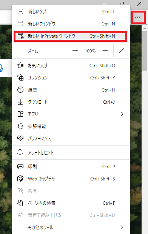
Task: Click the Read aloud icon
Action: tap(20, 215)
